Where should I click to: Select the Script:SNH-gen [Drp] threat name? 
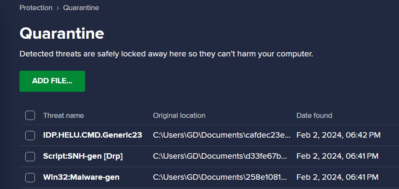coord(83,156)
